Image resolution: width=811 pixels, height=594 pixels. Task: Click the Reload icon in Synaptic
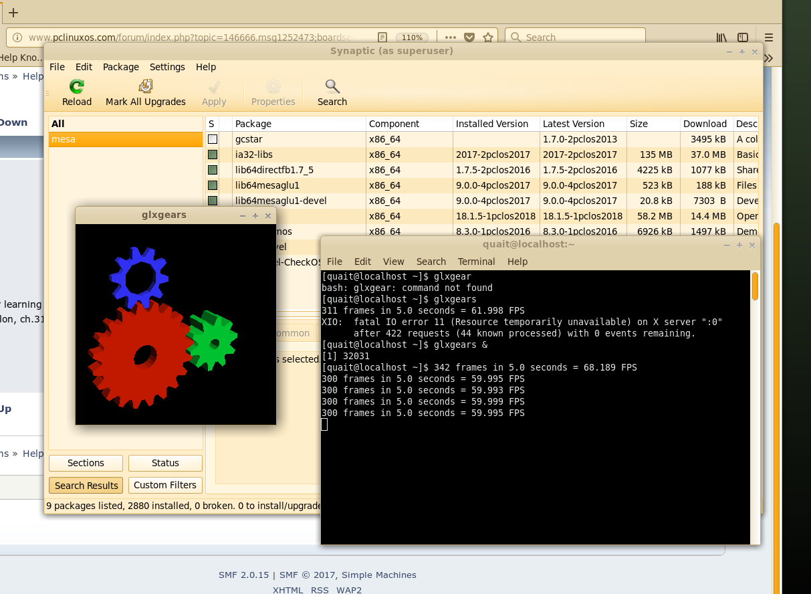[x=77, y=86]
